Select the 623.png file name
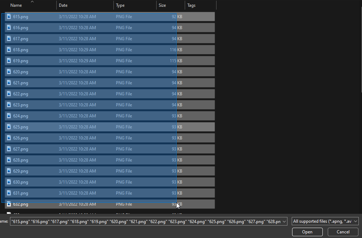 (x=21, y=105)
